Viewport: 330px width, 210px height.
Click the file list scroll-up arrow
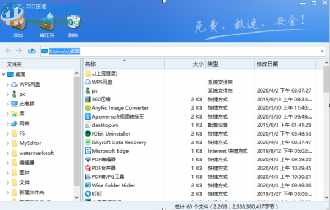[x=326, y=63]
